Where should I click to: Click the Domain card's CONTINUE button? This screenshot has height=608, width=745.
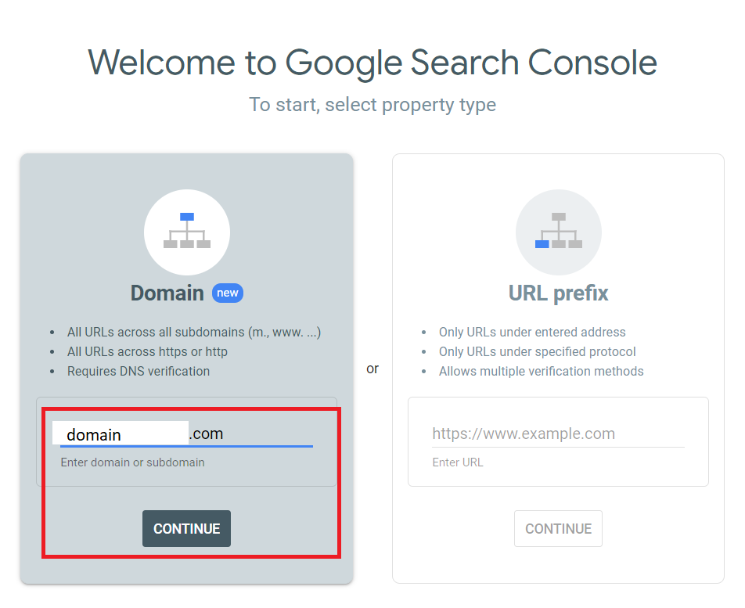(186, 528)
